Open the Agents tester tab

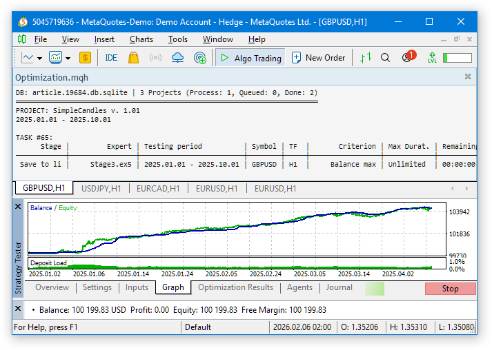pos(299,287)
